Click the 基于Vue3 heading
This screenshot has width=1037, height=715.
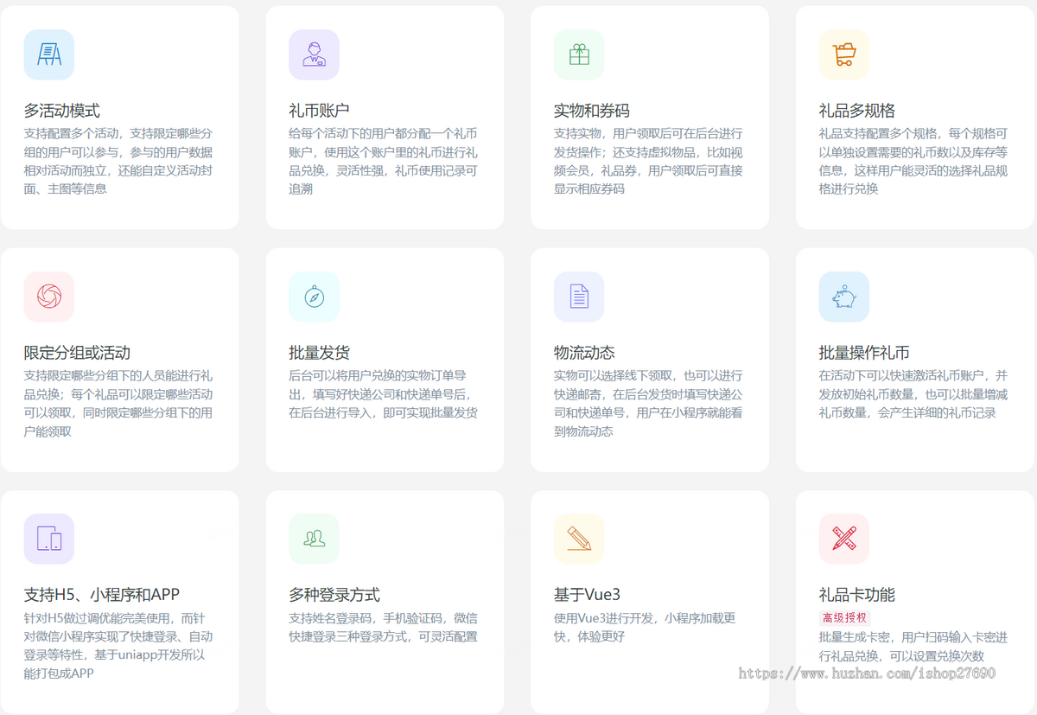[x=588, y=595]
